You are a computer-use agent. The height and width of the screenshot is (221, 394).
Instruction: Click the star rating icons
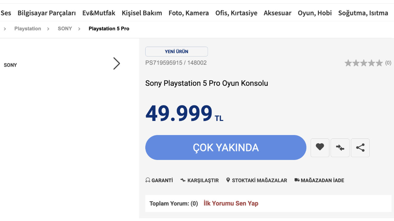click(364, 63)
